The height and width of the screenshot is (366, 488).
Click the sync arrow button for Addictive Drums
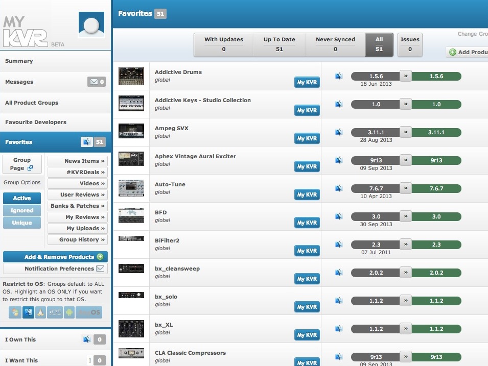click(406, 76)
